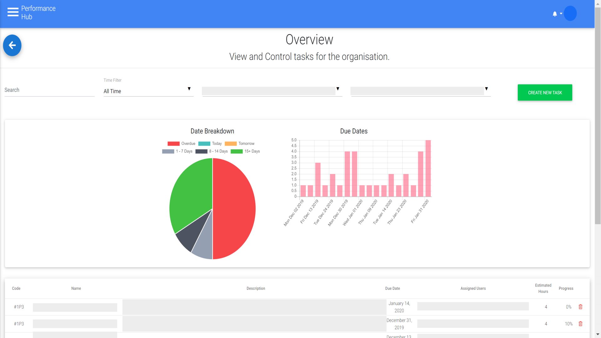Open the notifications bell
Image resolution: width=601 pixels, height=338 pixels.
(x=555, y=14)
